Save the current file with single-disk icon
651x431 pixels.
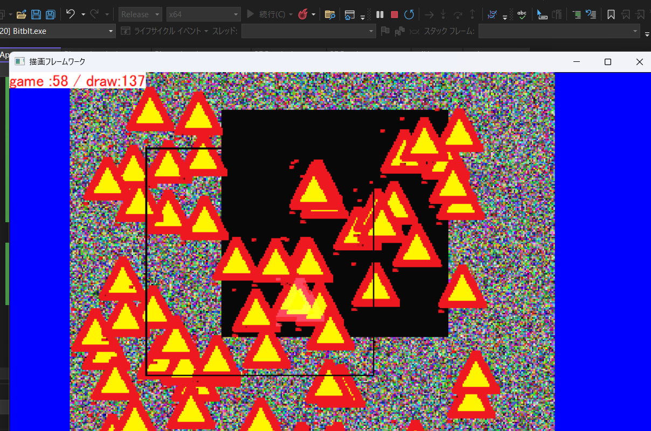coord(36,15)
